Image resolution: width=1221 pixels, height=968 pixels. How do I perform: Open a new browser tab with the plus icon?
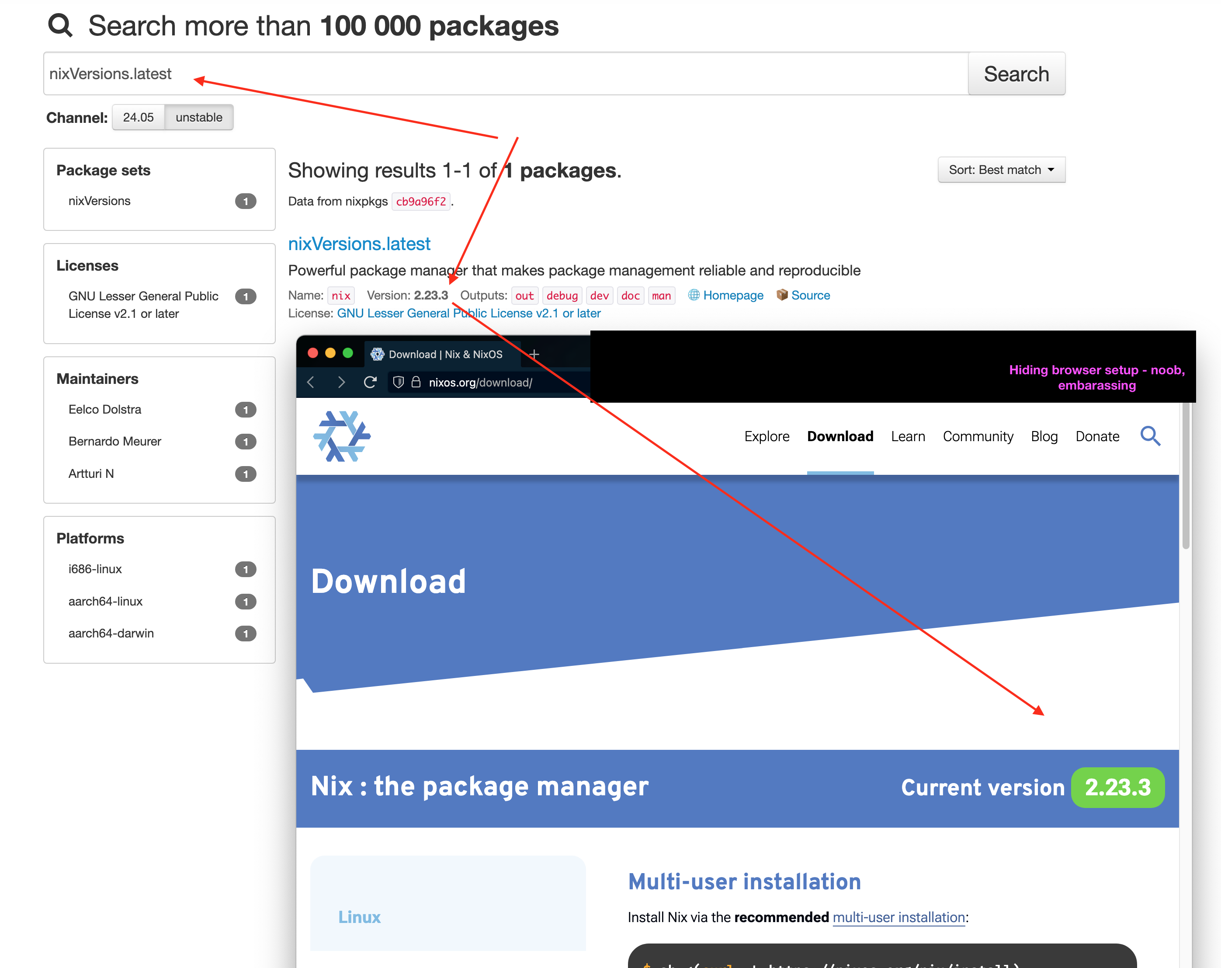(x=534, y=355)
